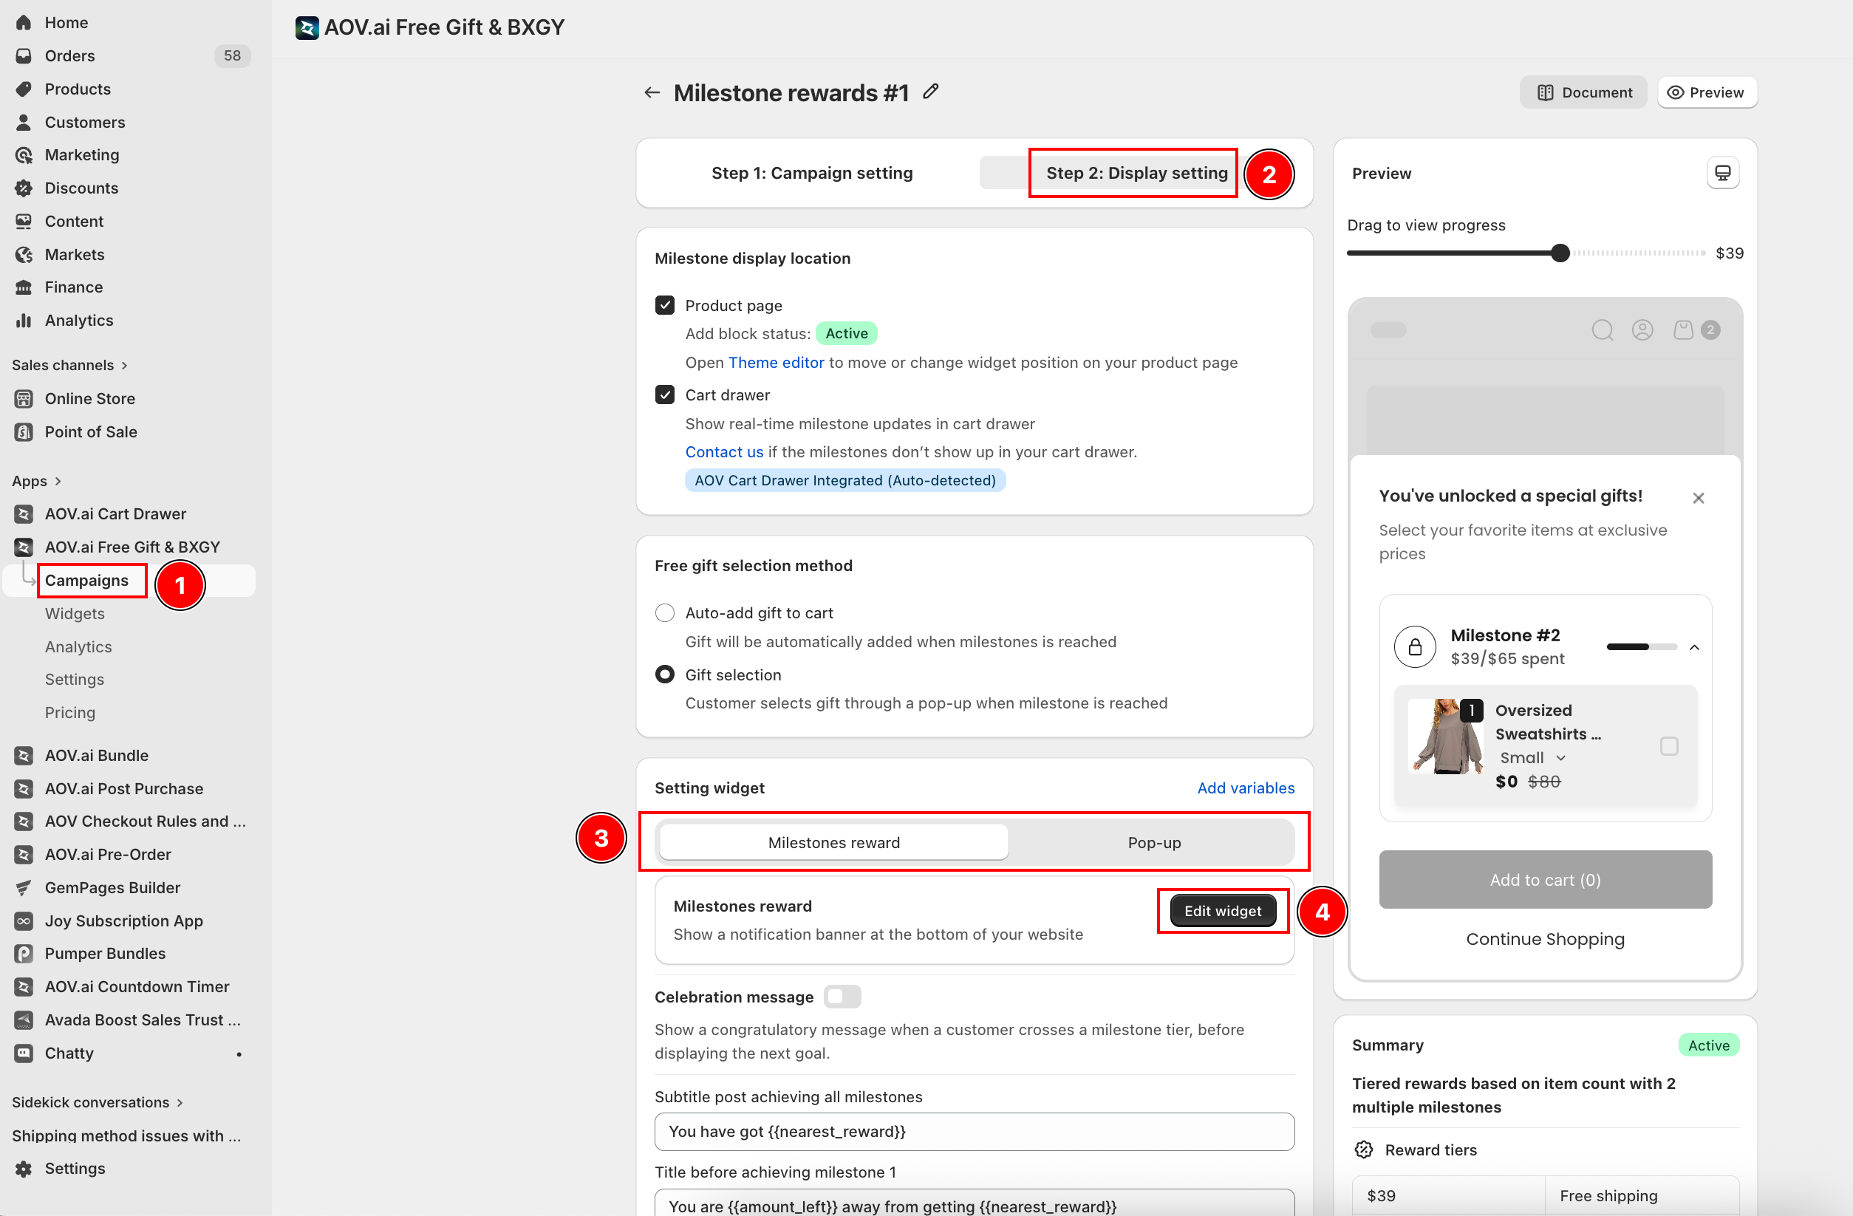
Task: Click the Analytics bar chart icon
Action: point(24,321)
